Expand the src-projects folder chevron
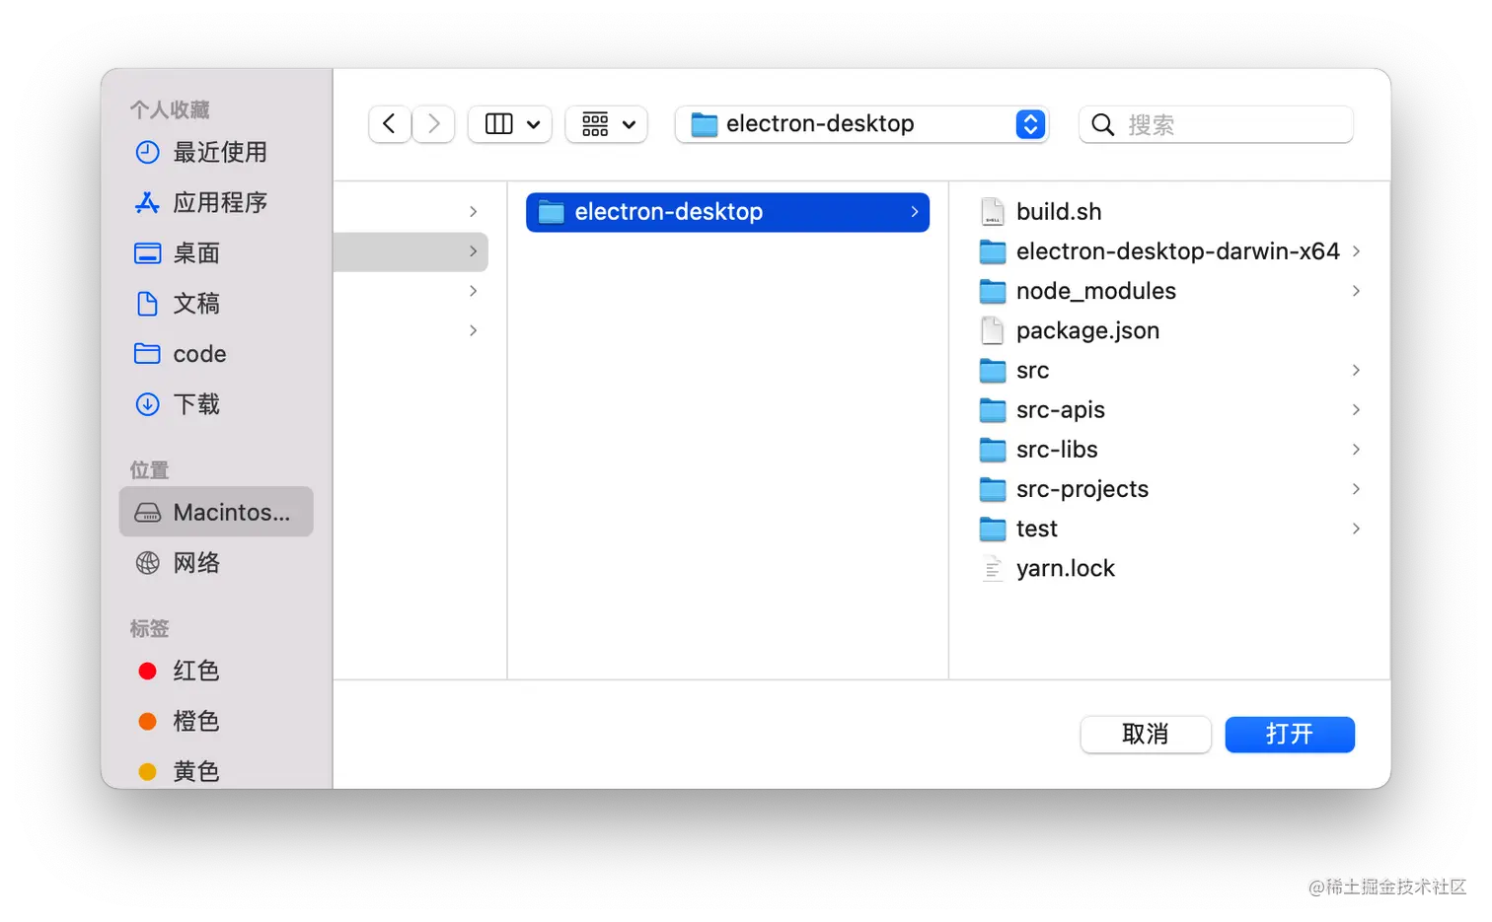 tap(1355, 489)
